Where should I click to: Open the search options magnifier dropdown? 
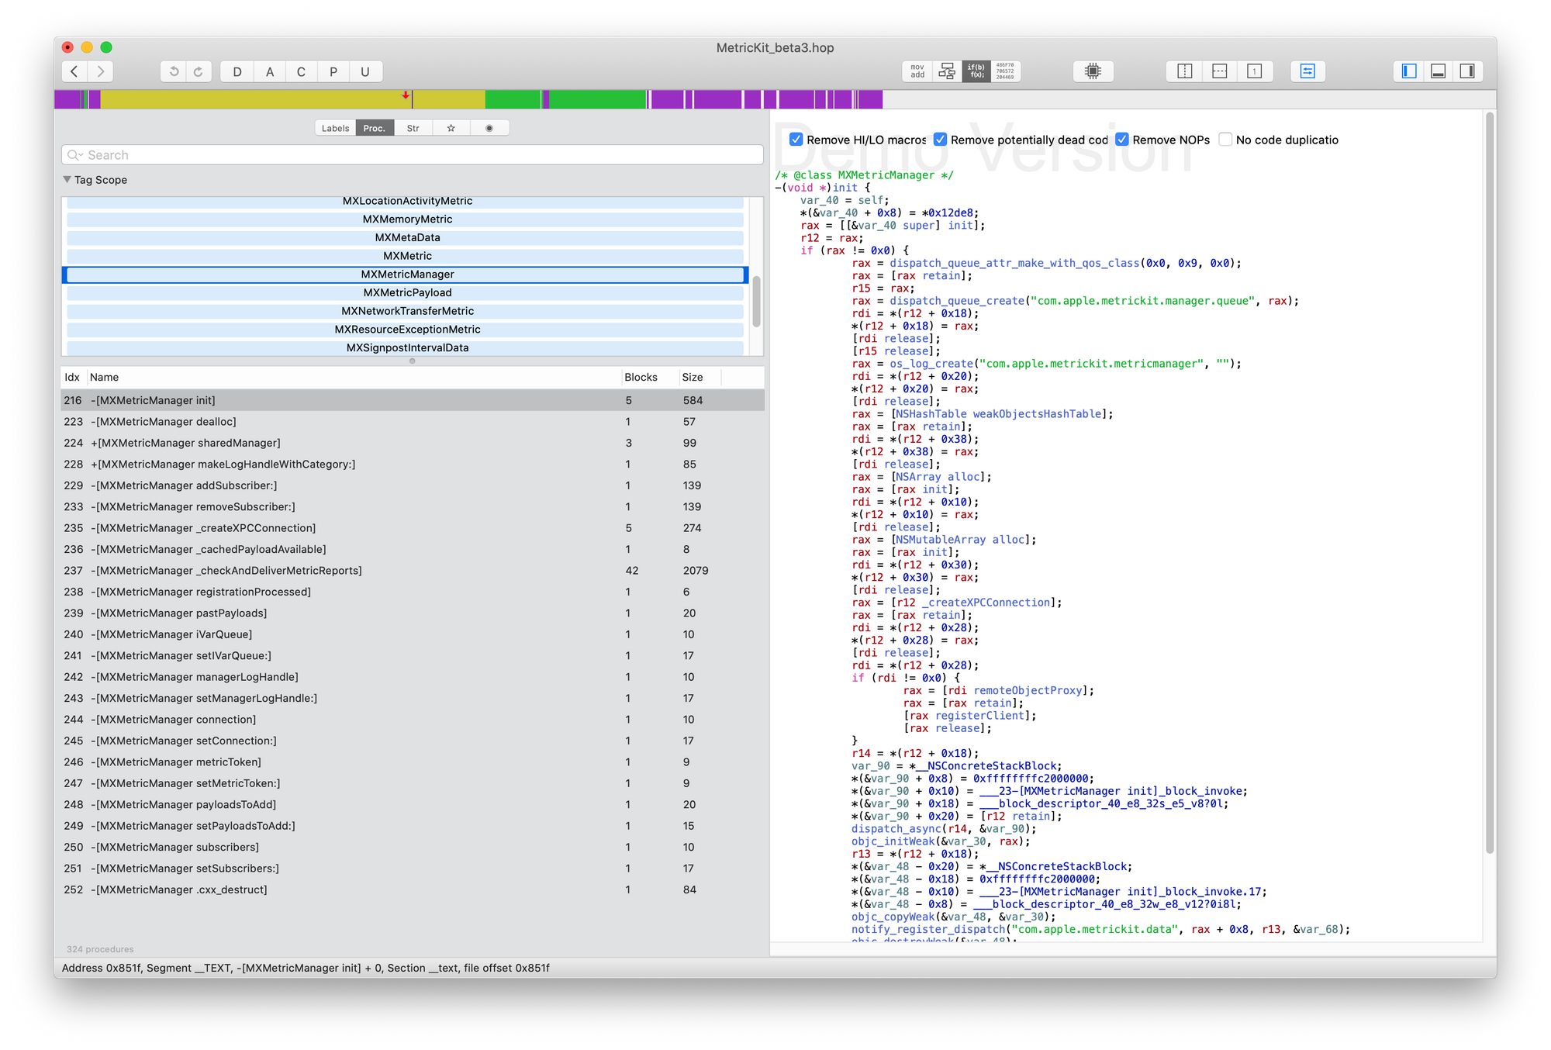[75, 155]
